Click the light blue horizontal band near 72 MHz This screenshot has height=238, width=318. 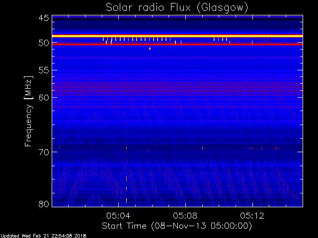click(177, 164)
